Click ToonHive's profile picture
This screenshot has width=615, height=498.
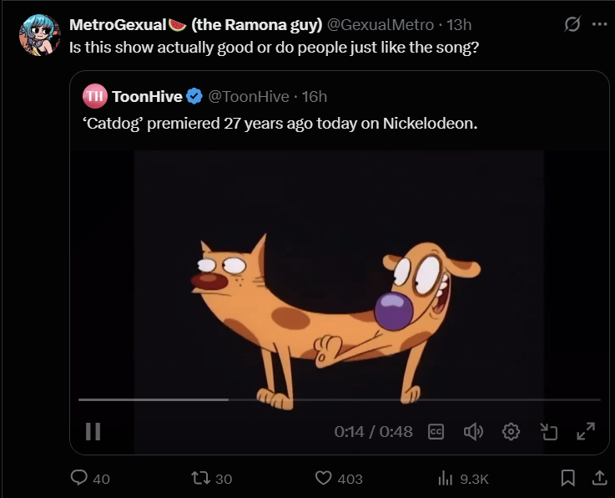pyautogui.click(x=94, y=97)
